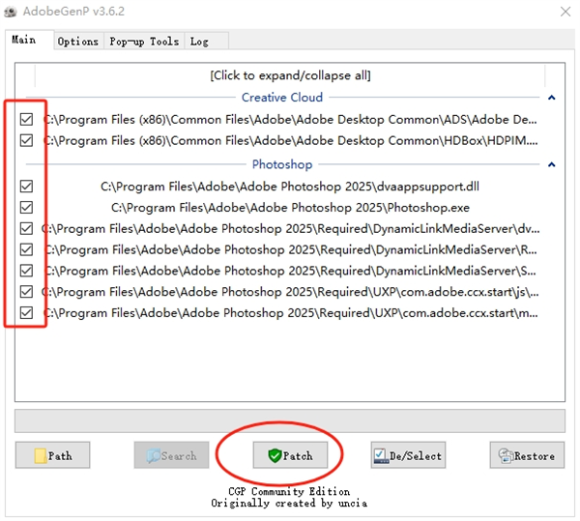Click the checkmark icon on De/Select button

click(381, 456)
